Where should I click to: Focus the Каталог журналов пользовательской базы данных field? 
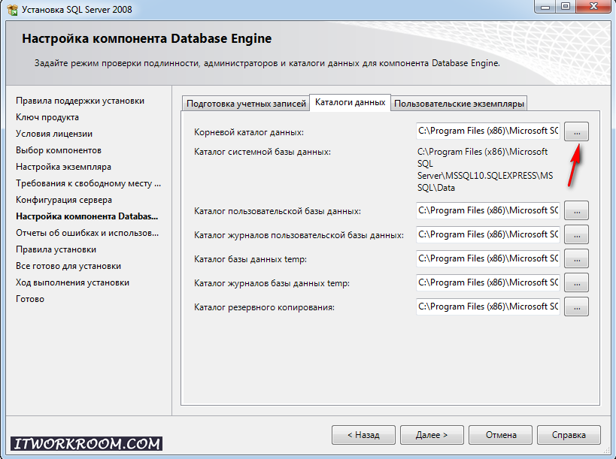pyautogui.click(x=488, y=234)
